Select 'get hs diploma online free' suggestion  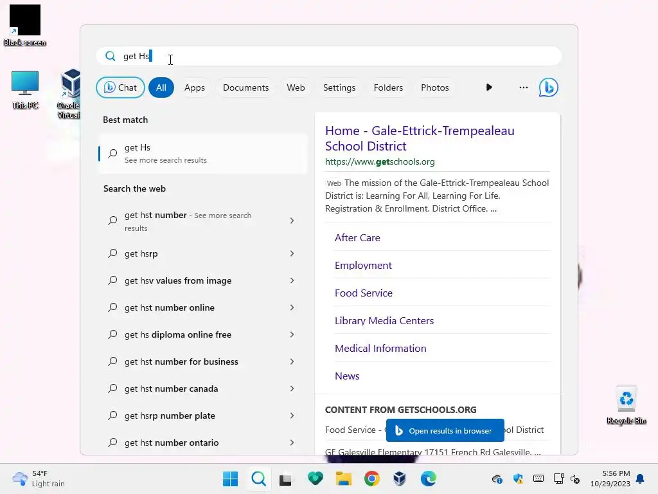pyautogui.click(x=203, y=334)
